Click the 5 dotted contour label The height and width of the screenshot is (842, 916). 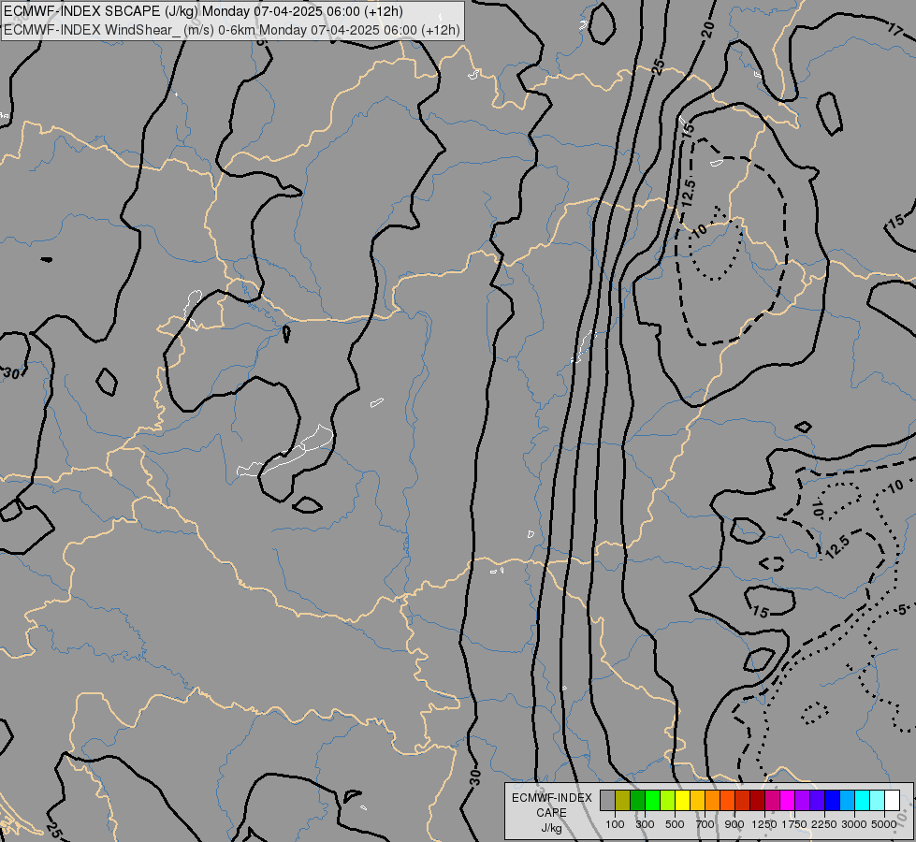point(902,610)
